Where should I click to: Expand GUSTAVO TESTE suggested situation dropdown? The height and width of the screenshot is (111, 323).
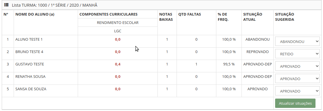click(297, 66)
